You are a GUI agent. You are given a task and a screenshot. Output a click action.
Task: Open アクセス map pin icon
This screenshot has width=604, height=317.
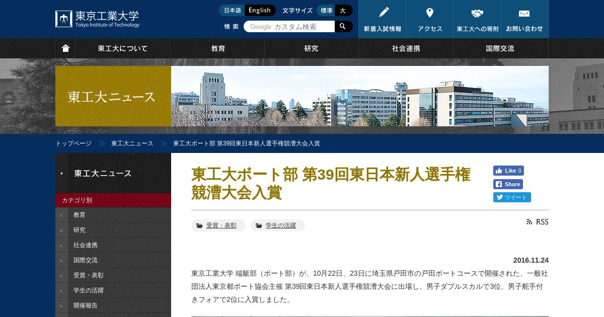click(430, 19)
